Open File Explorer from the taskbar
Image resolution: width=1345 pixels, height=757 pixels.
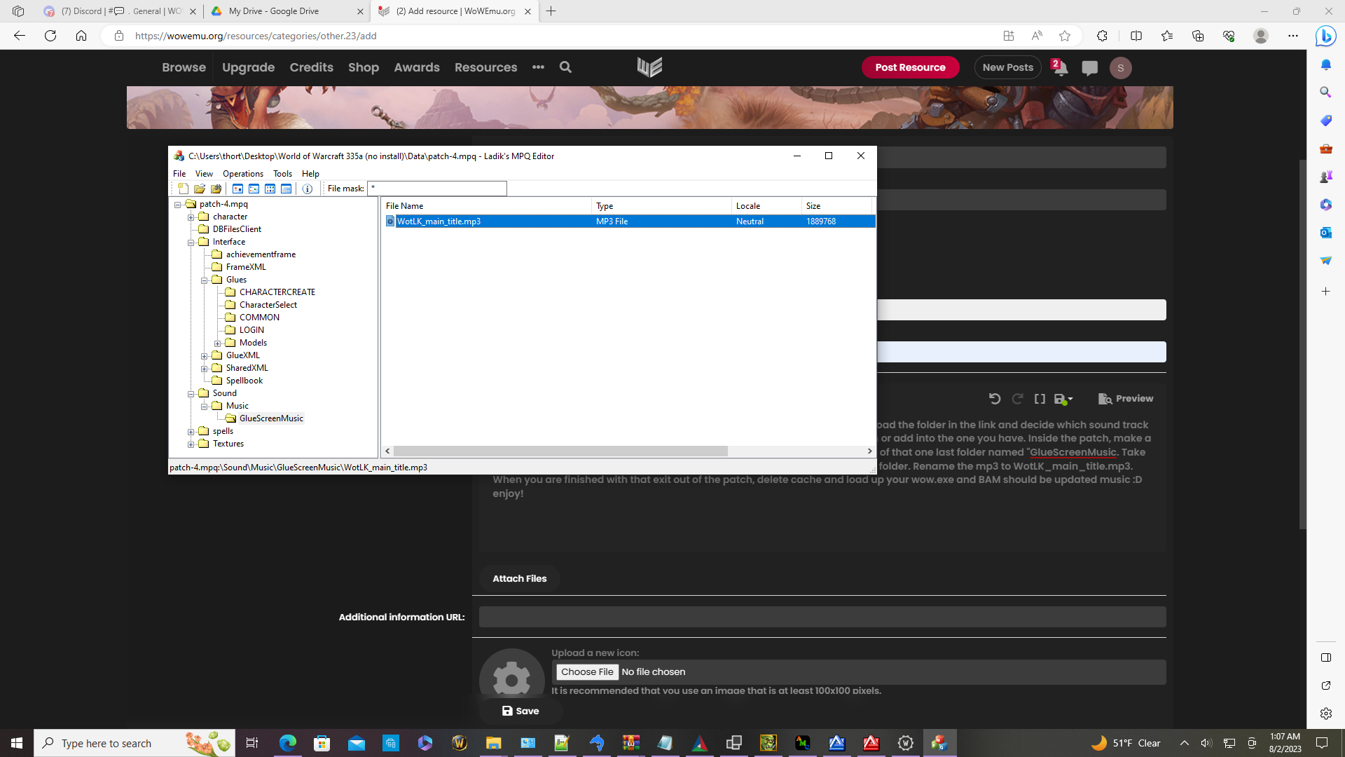[494, 743]
